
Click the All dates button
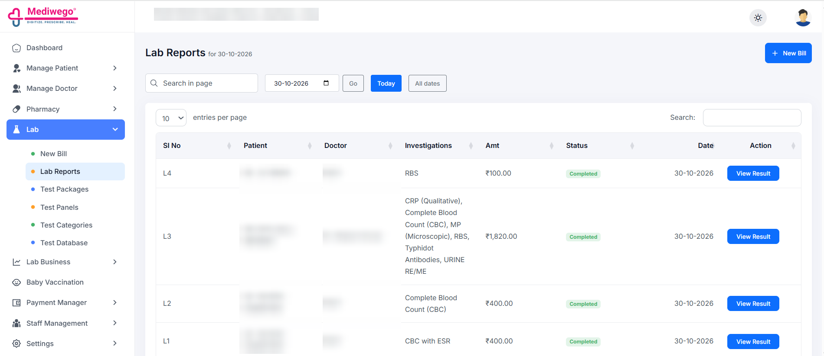(427, 83)
